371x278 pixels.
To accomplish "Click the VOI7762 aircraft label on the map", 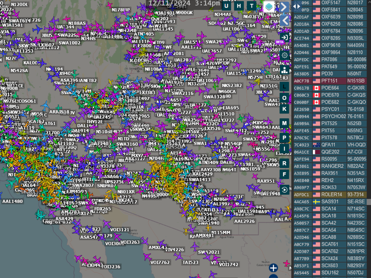I will pos(160,262).
